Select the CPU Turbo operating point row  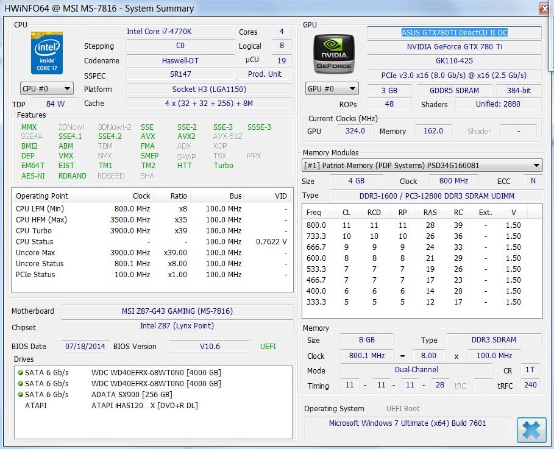pyautogui.click(x=152, y=231)
